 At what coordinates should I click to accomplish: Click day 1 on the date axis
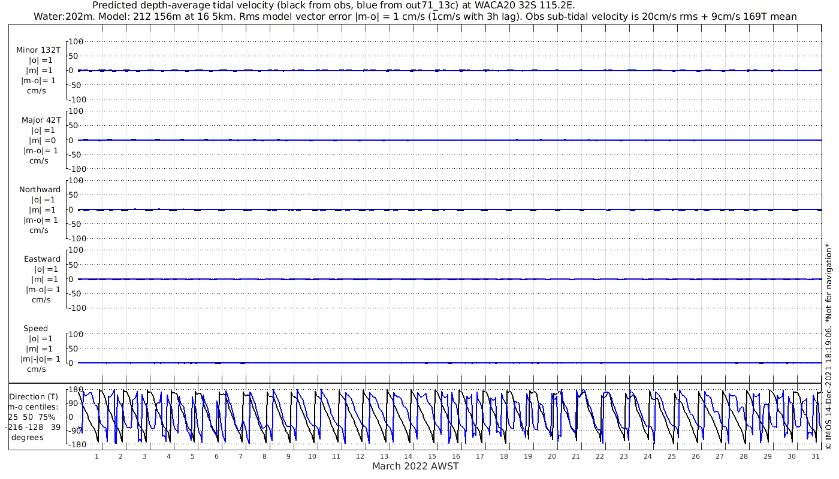[x=96, y=456]
